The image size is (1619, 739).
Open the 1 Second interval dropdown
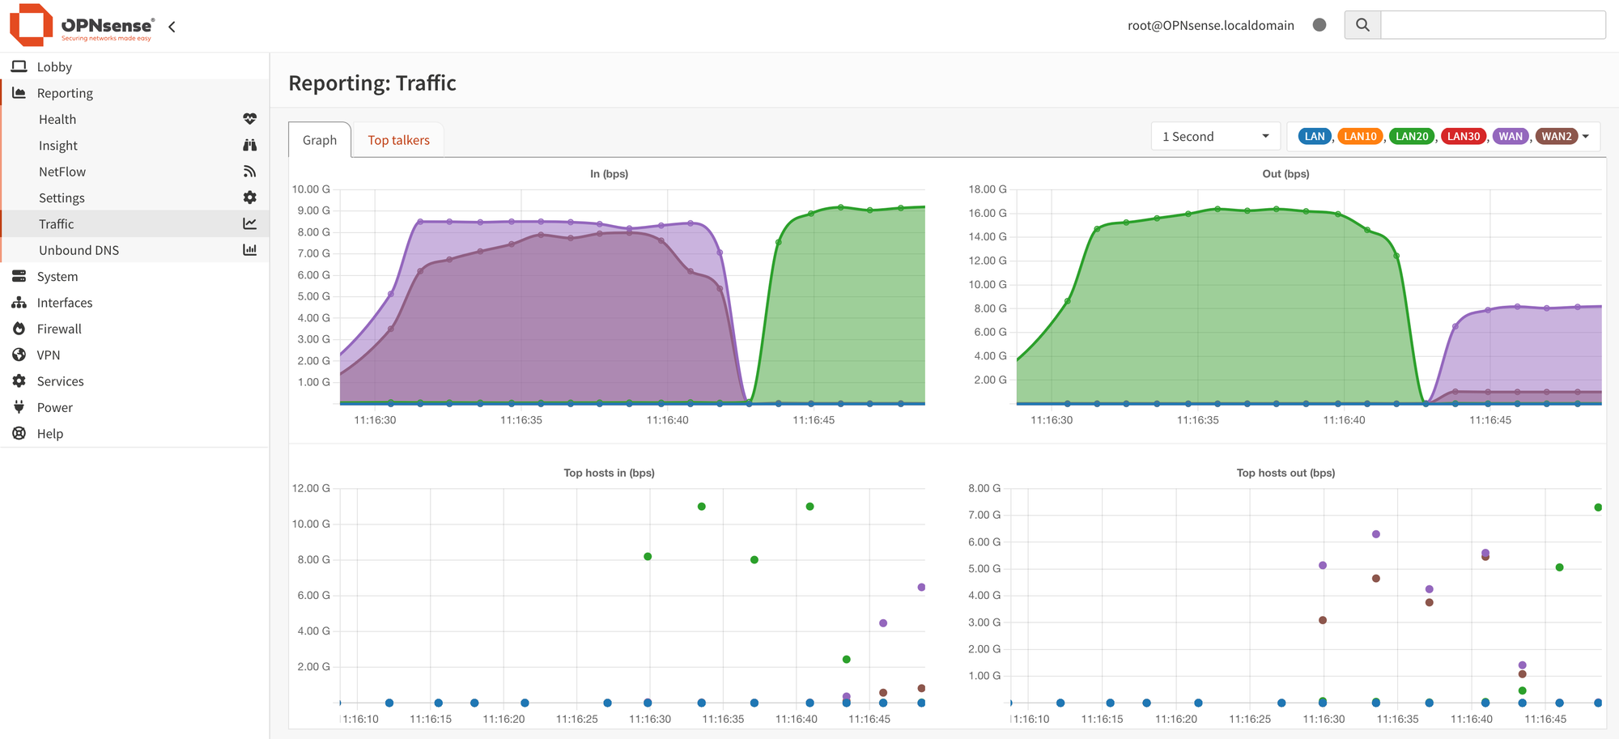[1214, 136]
